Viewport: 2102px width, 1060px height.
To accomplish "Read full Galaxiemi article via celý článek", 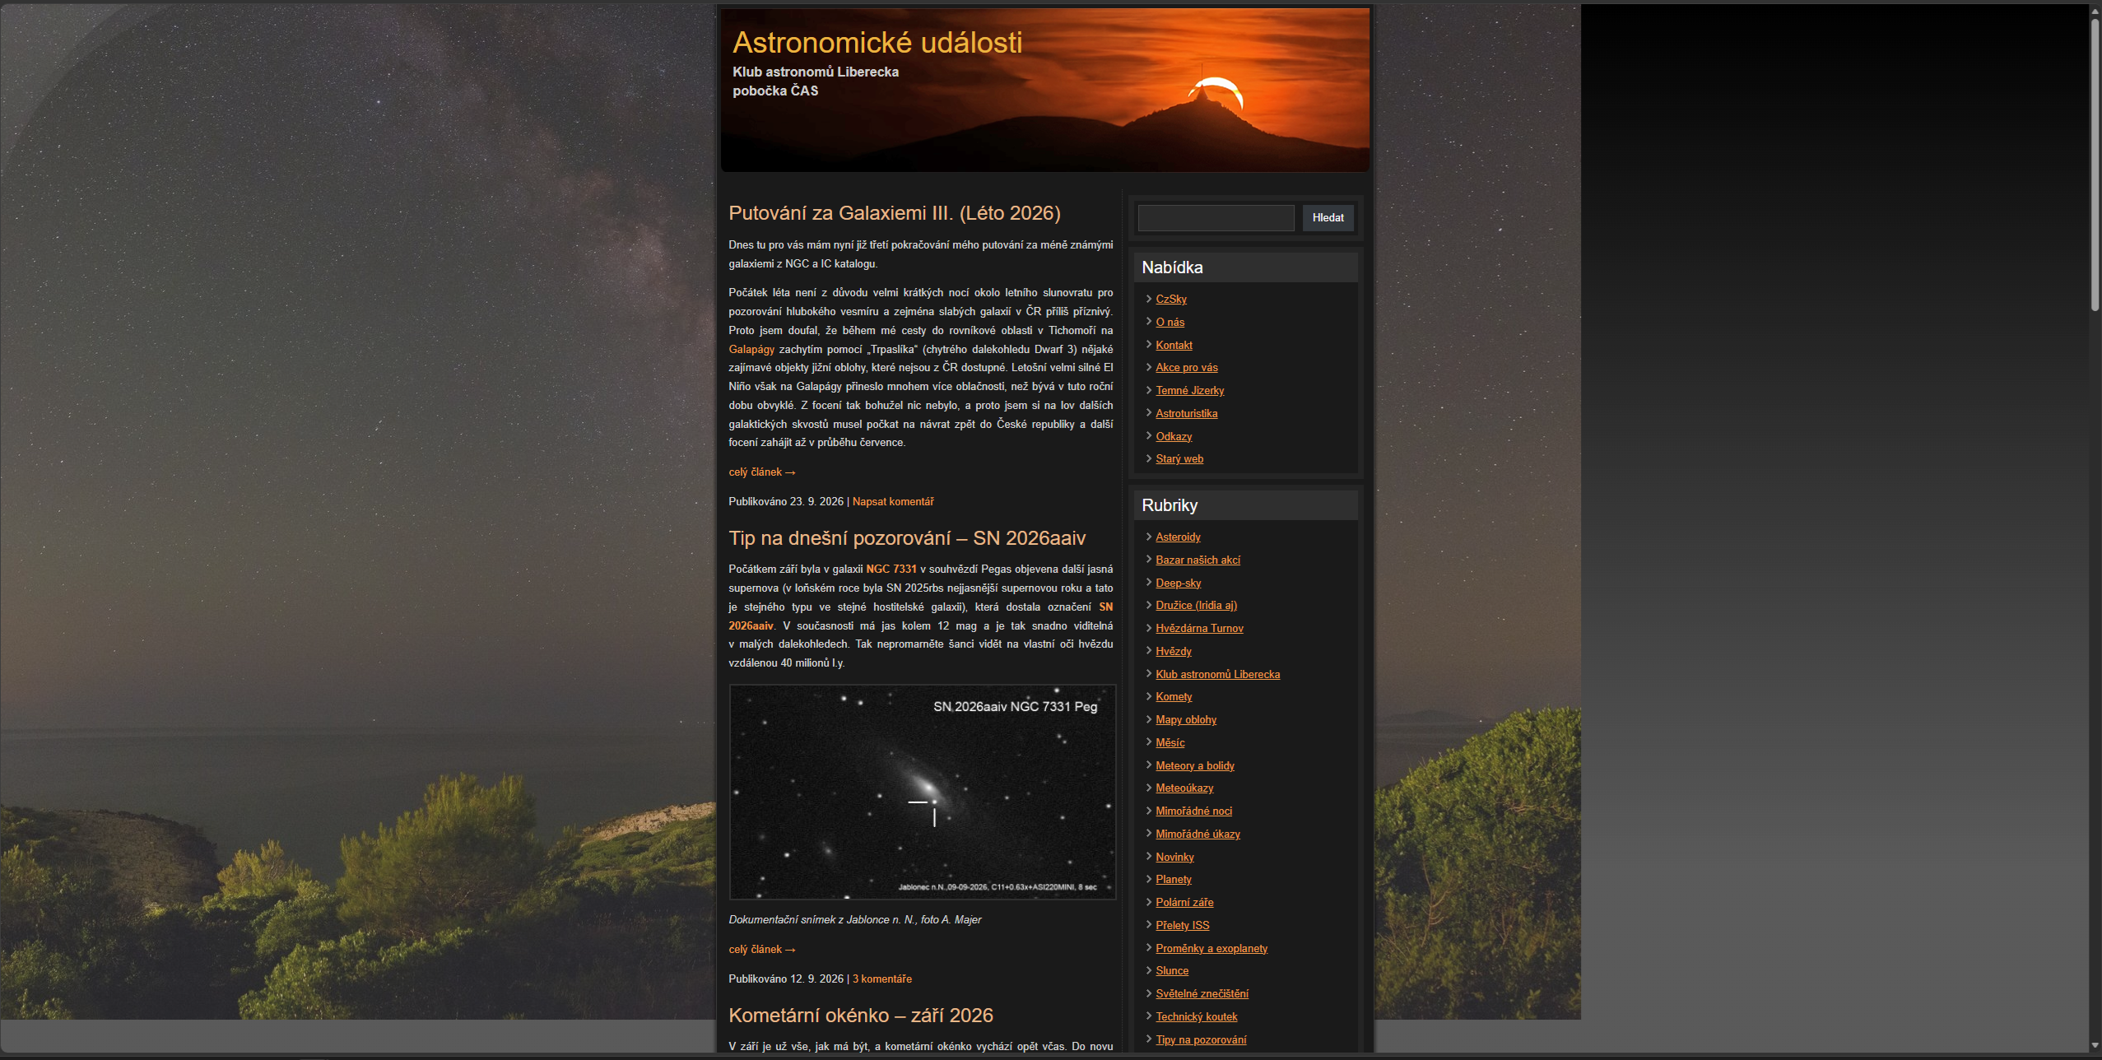I will pos(762,472).
